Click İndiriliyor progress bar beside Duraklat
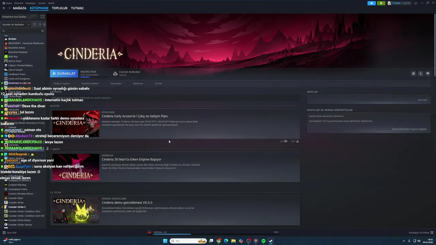 94,77
